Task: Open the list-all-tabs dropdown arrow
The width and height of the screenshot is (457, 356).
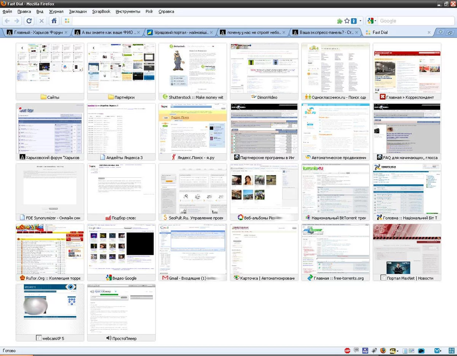Action: pyautogui.click(x=449, y=32)
